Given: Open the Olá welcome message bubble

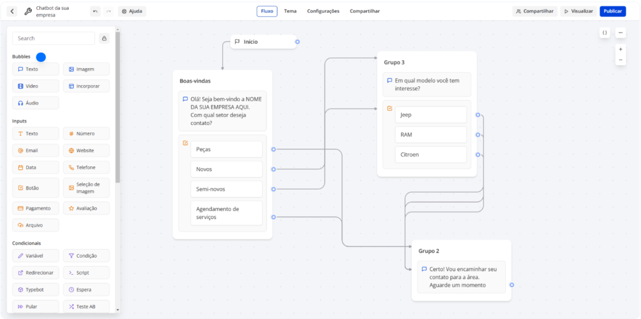Looking at the screenshot, I should coord(222,111).
